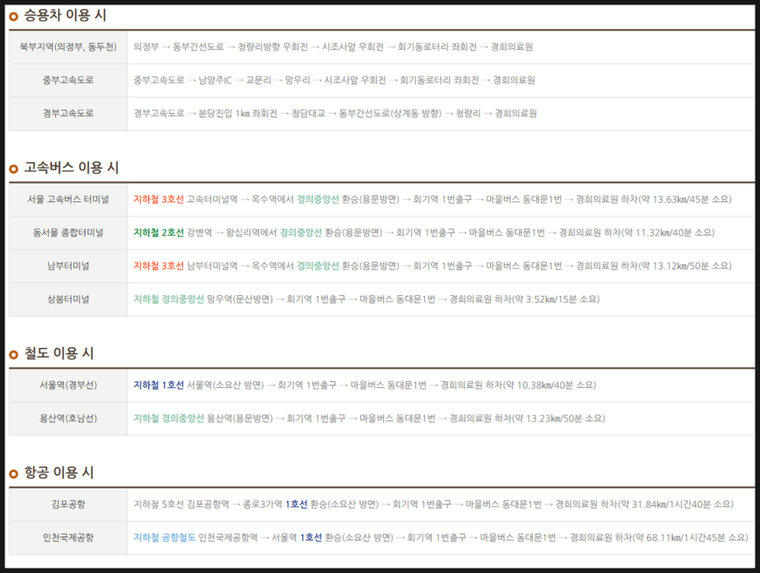This screenshot has height=573, width=760.
Task: Select the 경부고속도로 row header cell
Action: pos(68,113)
